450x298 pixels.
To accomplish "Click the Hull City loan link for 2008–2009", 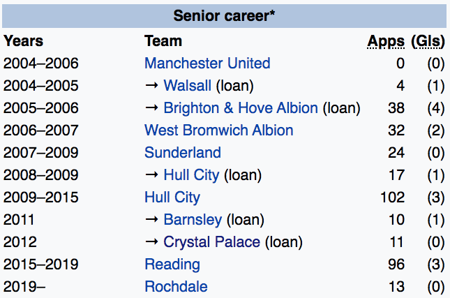I will pos(191,175).
